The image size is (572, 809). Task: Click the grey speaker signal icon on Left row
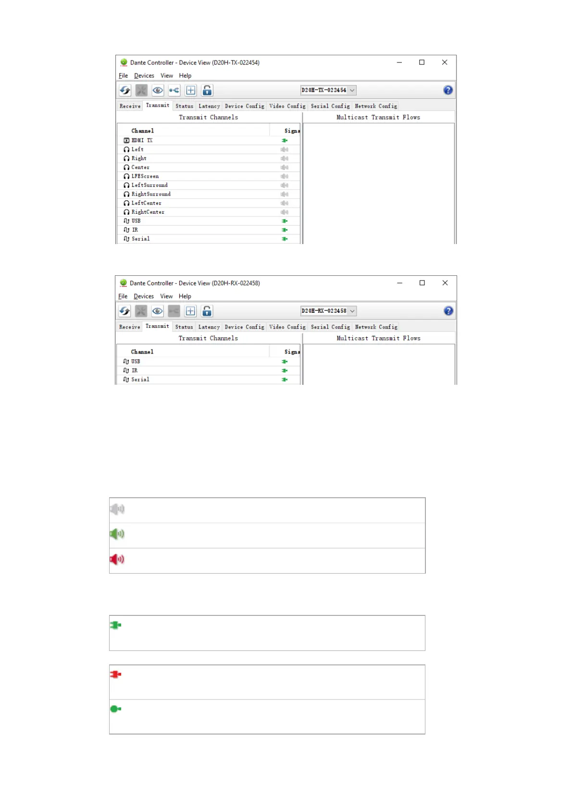tap(285, 149)
